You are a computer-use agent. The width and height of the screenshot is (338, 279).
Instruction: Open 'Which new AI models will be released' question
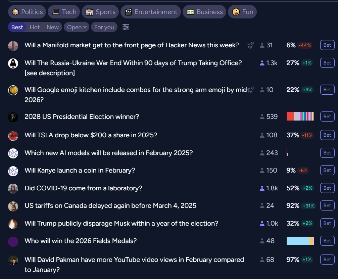[x=109, y=153]
